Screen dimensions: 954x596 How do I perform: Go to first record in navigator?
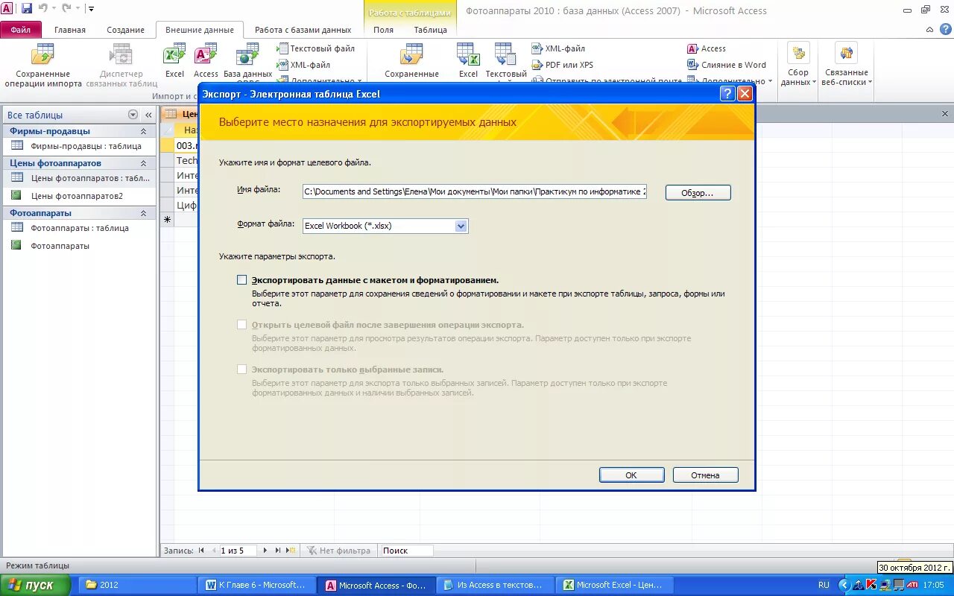pos(201,551)
